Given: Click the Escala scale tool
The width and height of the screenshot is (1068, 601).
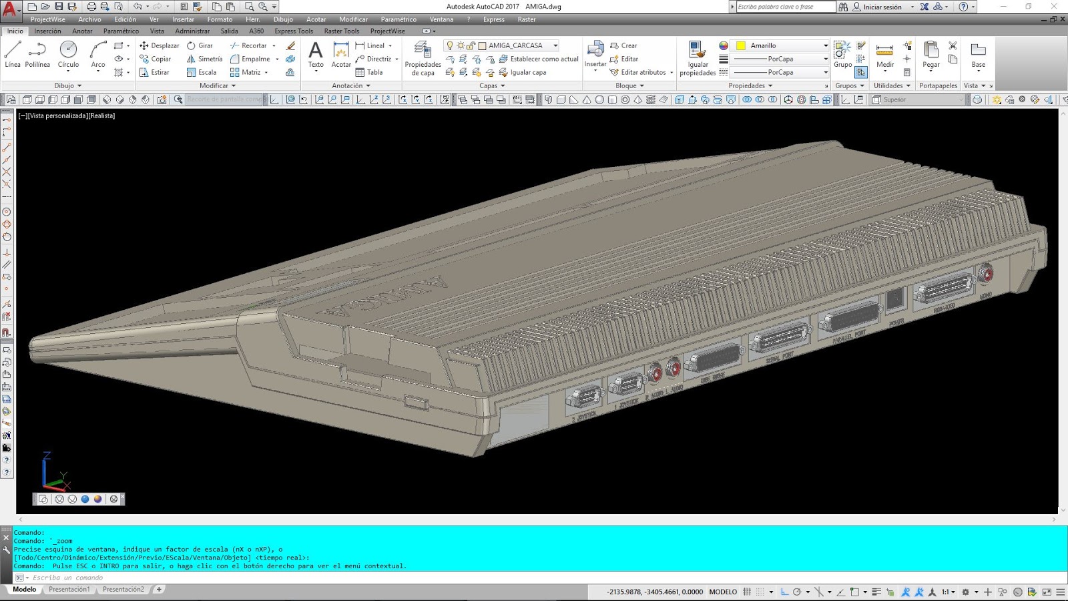Looking at the screenshot, I should click(202, 72).
